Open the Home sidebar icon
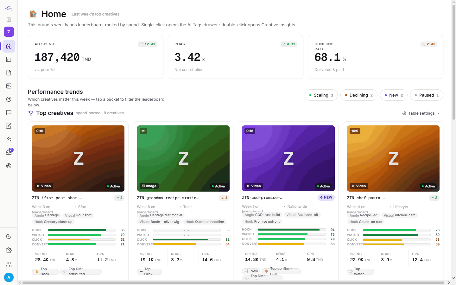 click(x=9, y=46)
